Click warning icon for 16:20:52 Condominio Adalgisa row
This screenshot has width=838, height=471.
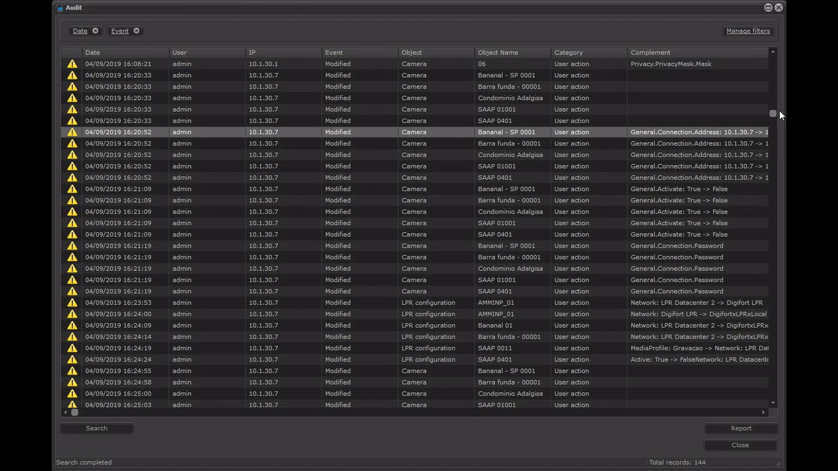[72, 155]
